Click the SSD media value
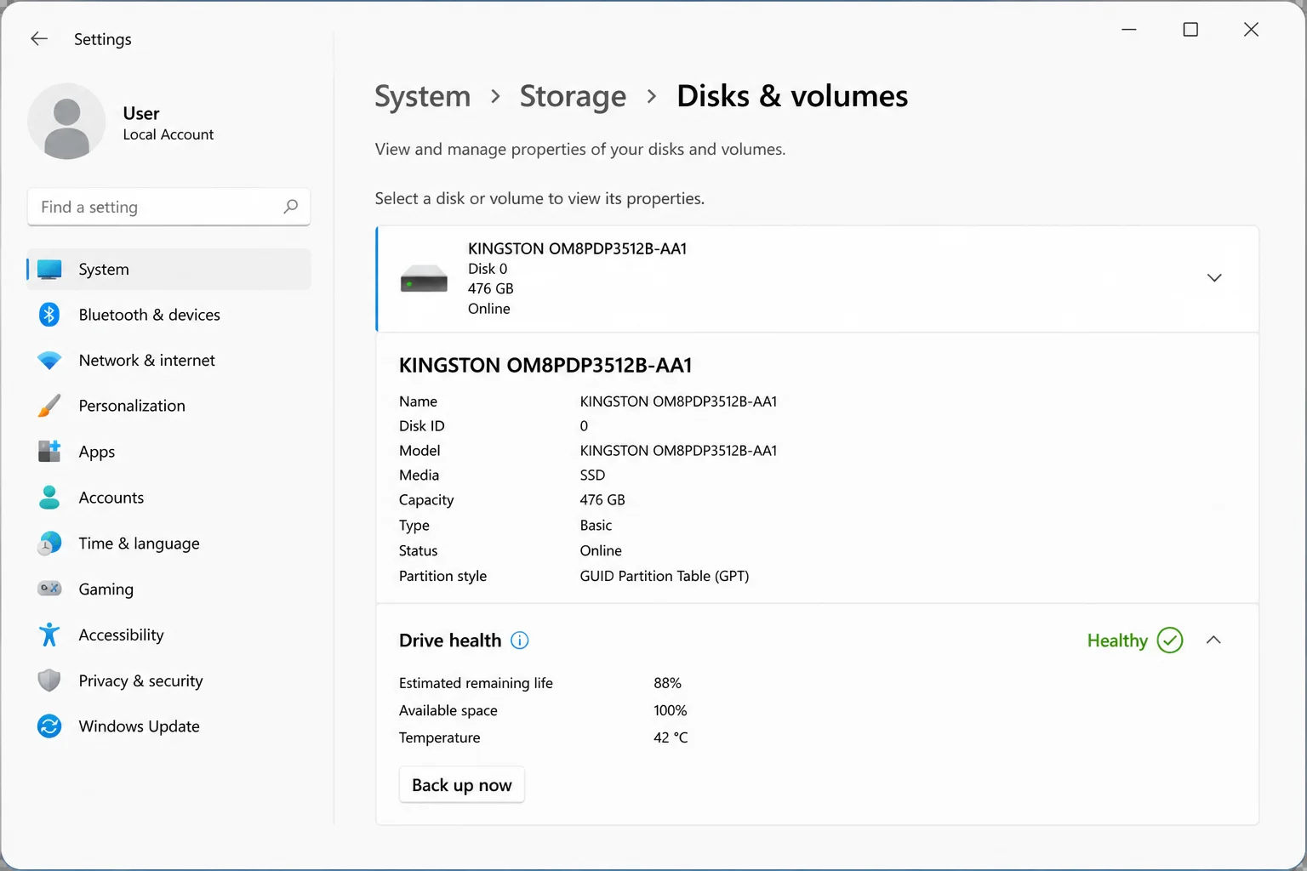Viewport: 1307px width, 871px height. coord(592,475)
